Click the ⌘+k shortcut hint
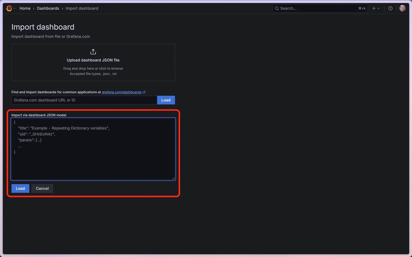This screenshot has width=412, height=257. click(362, 8)
